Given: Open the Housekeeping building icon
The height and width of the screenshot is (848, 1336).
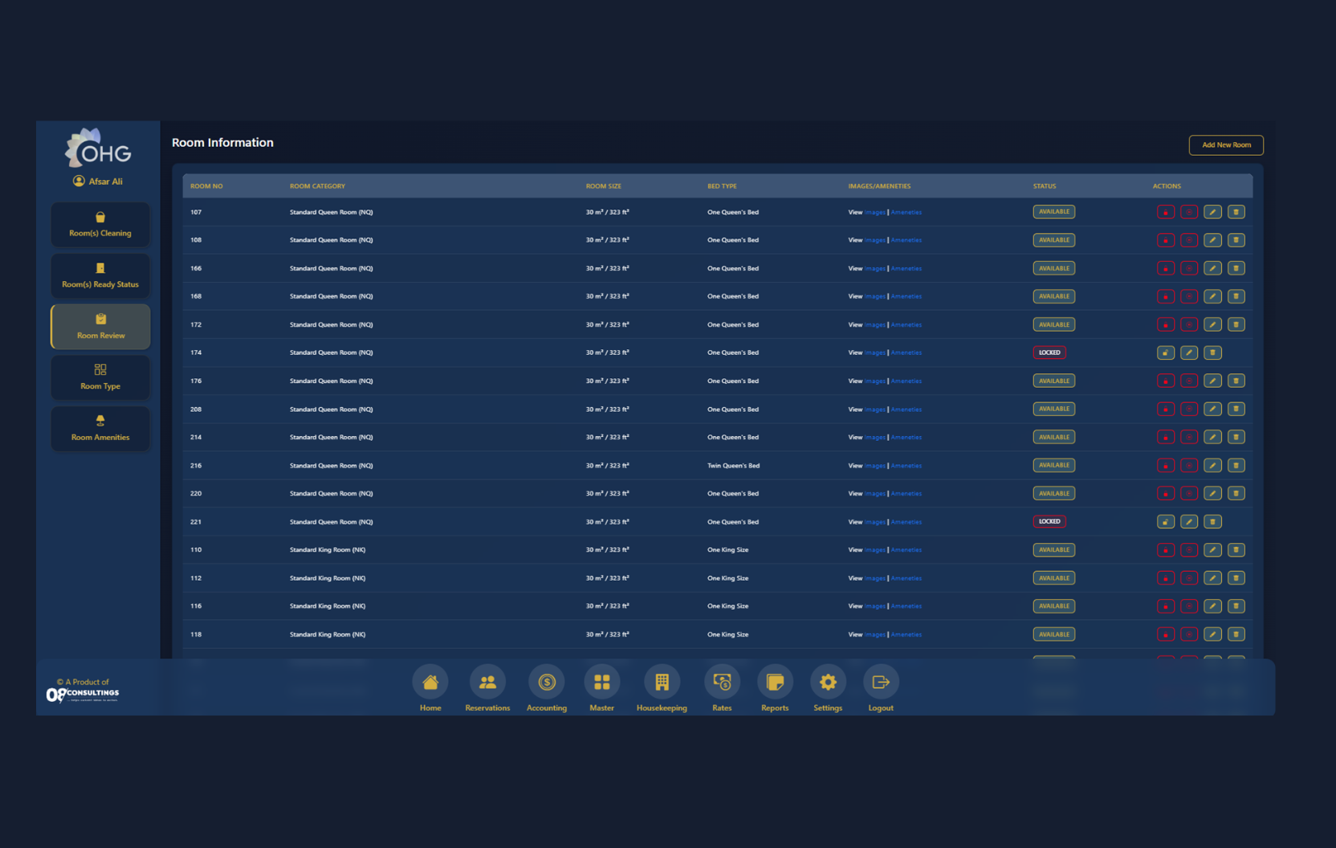Looking at the screenshot, I should [662, 683].
